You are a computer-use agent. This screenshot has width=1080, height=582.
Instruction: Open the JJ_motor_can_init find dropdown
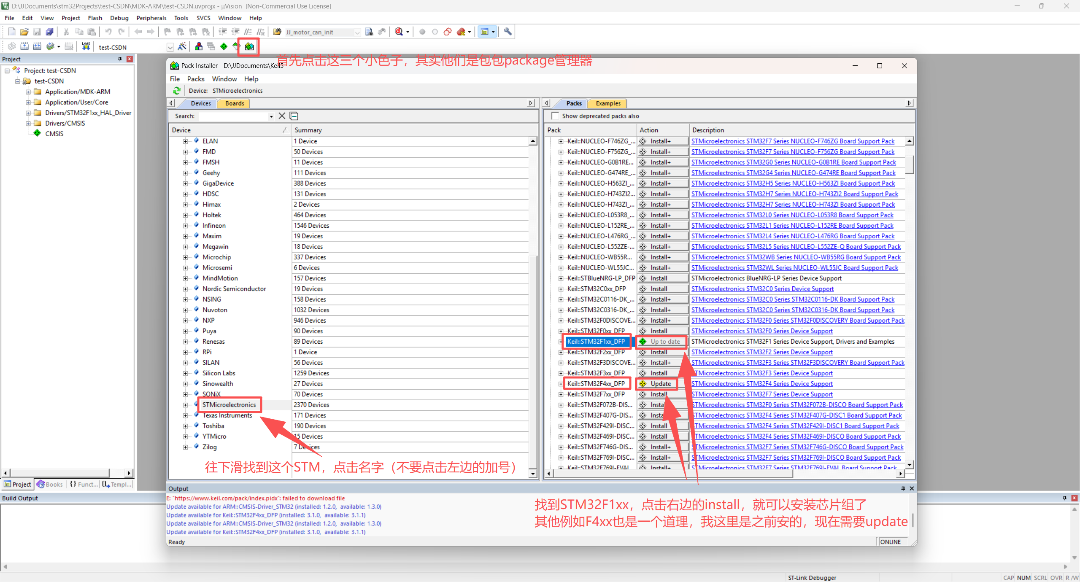(357, 32)
